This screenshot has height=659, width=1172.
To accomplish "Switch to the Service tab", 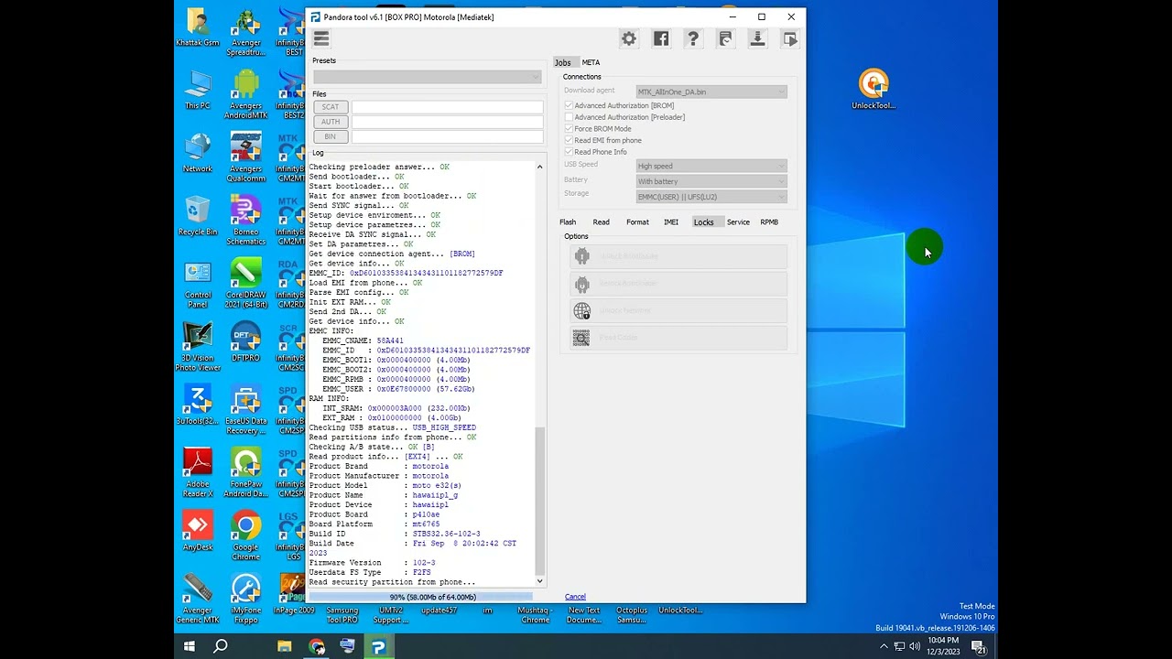I will [738, 221].
